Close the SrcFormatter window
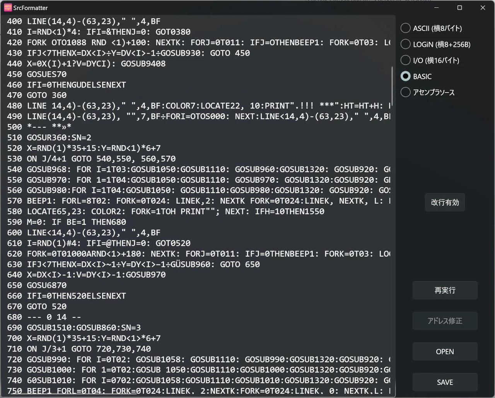The image size is (495, 398). pyautogui.click(x=483, y=8)
